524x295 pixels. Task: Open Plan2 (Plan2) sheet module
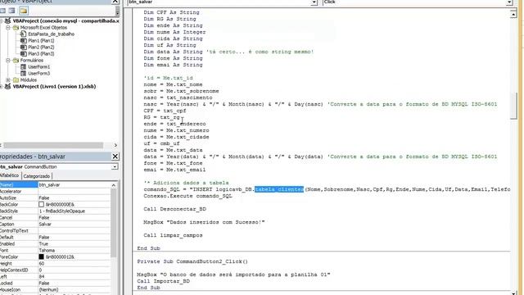(x=41, y=48)
